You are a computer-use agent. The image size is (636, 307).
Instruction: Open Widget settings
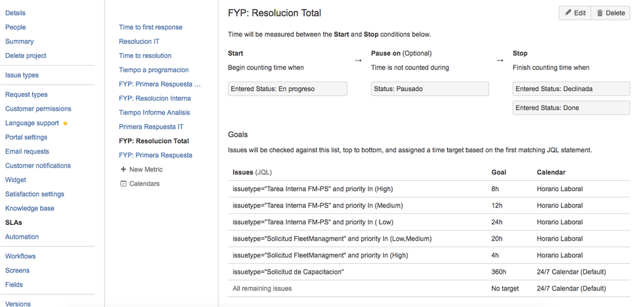(x=15, y=180)
